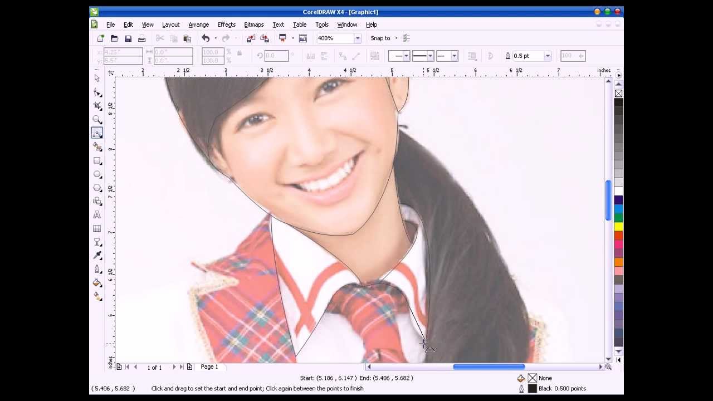Screen dimensions: 713x401
Task: Undo the last action
Action: coord(205,38)
